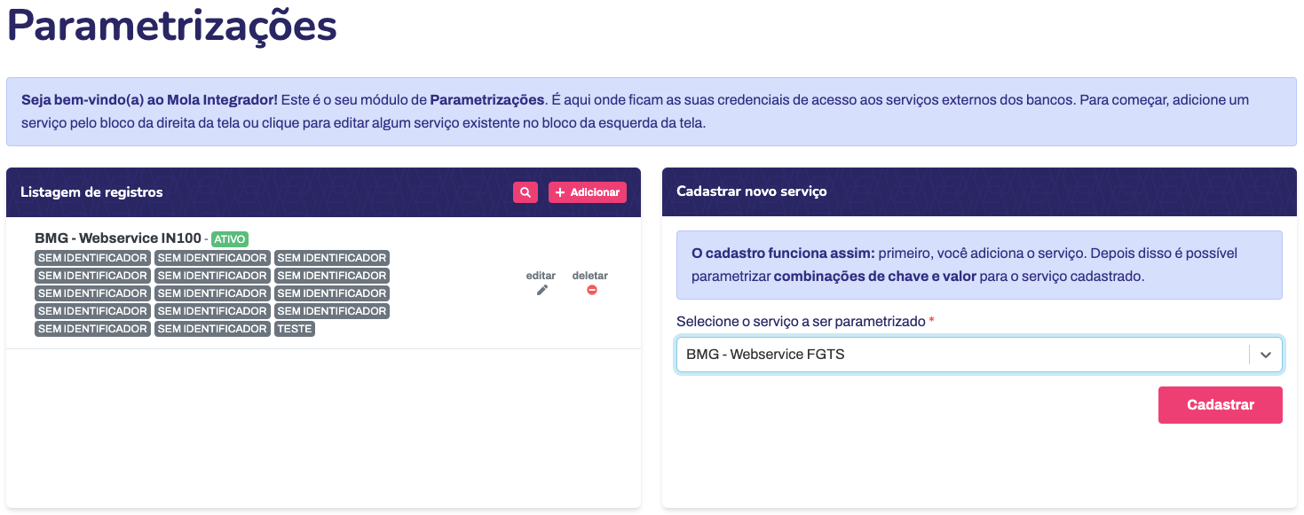This screenshot has height=515, width=1304.
Task: Click the TESTE tag
Action: 295,329
